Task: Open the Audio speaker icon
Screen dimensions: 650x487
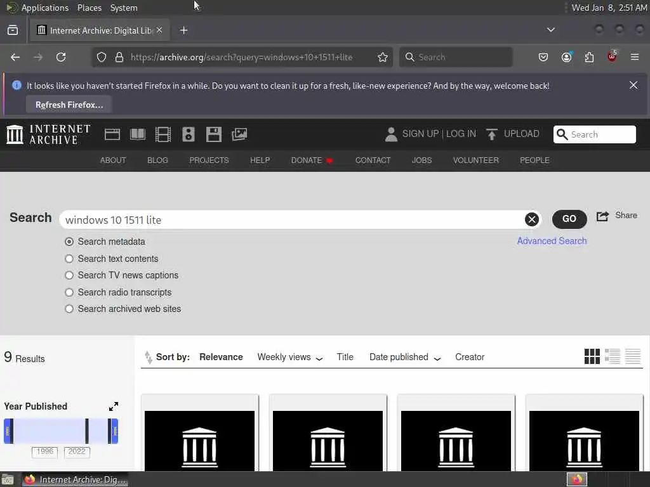Action: coord(188,134)
